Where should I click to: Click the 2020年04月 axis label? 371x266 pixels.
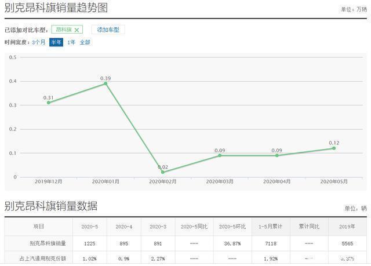pyautogui.click(x=277, y=181)
